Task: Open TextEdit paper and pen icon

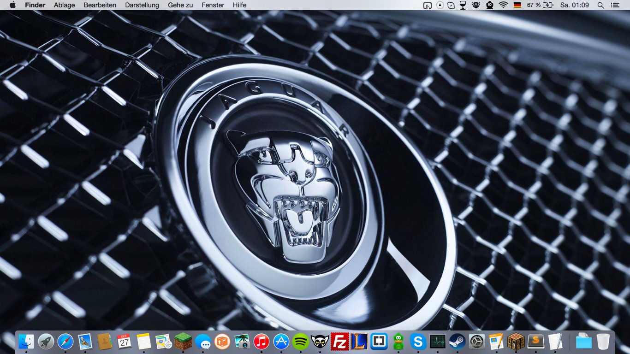Action: (555, 342)
